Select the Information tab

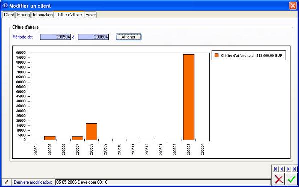tap(43, 15)
